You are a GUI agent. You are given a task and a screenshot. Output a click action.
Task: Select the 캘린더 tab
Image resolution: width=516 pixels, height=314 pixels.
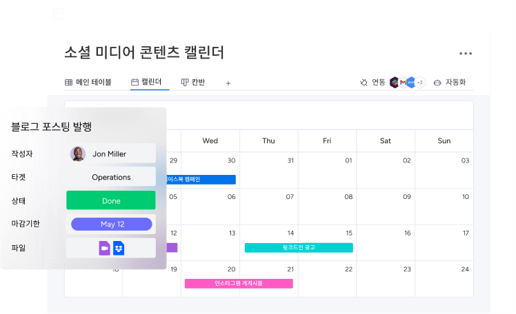(x=146, y=83)
